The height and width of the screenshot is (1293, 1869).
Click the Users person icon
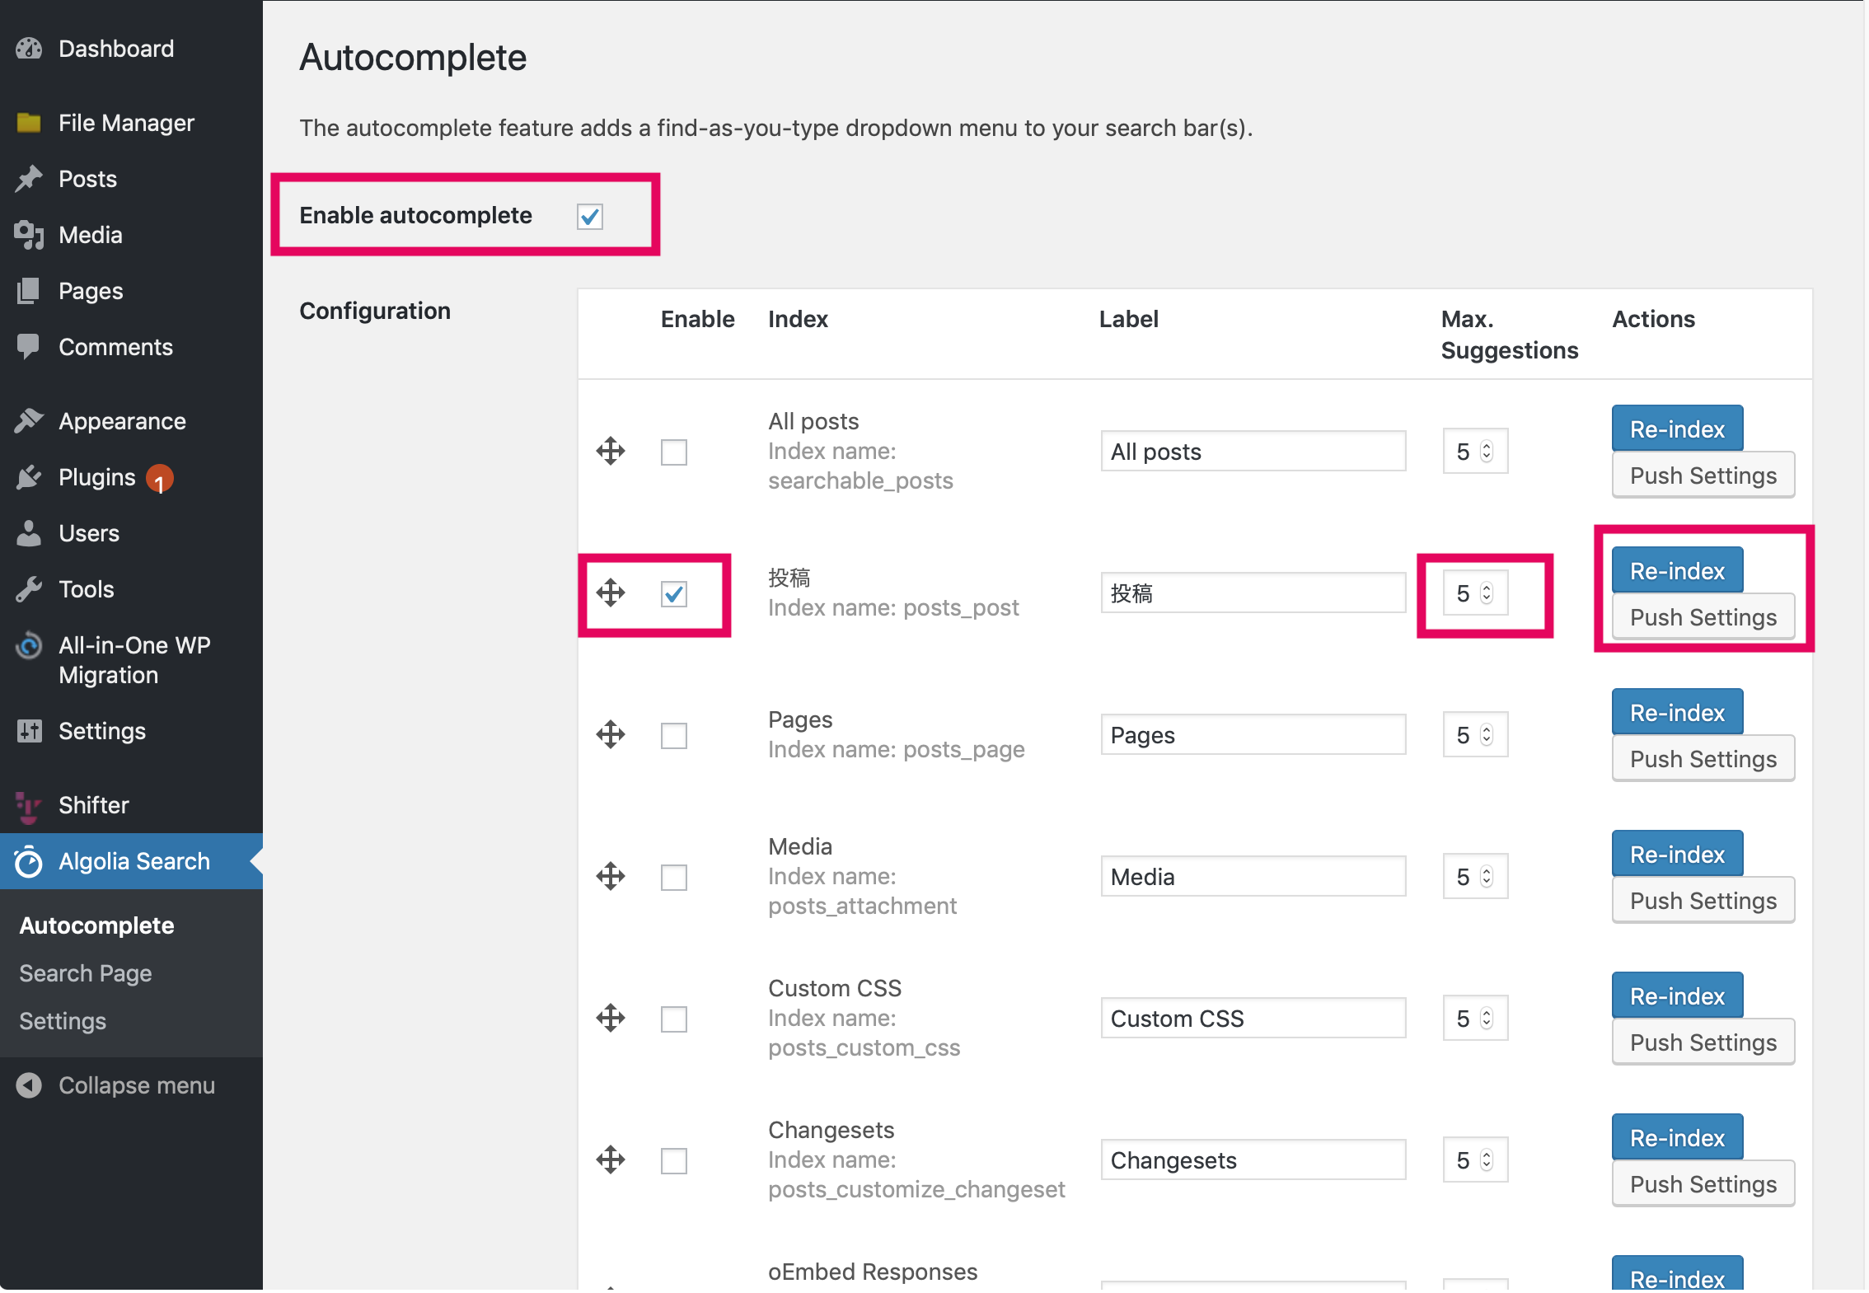[x=29, y=533]
